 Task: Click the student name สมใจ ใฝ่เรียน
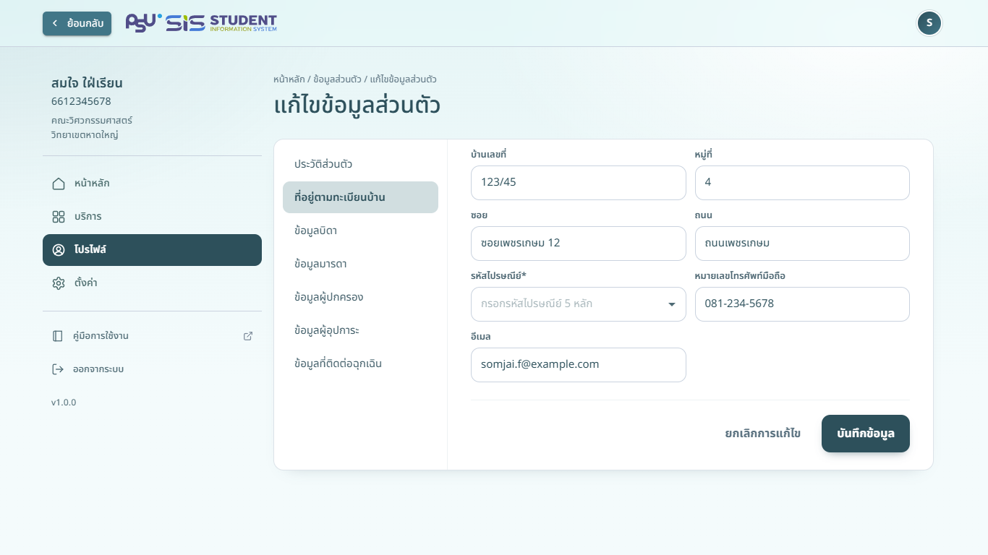pos(87,83)
